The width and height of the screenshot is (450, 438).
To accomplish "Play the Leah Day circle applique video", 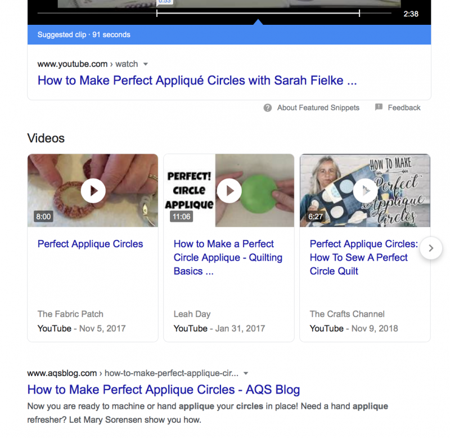I will coord(229,191).
